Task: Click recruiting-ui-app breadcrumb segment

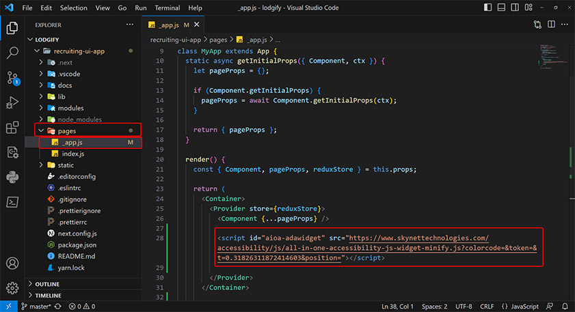Action: point(176,40)
